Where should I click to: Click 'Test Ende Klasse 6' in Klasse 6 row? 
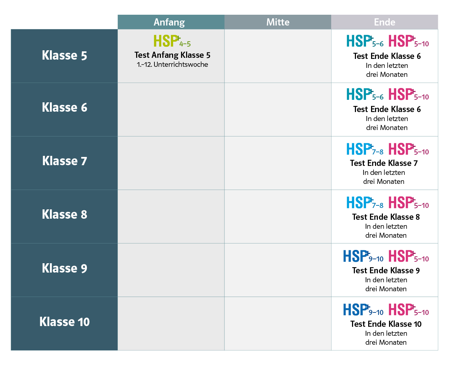[387, 109]
